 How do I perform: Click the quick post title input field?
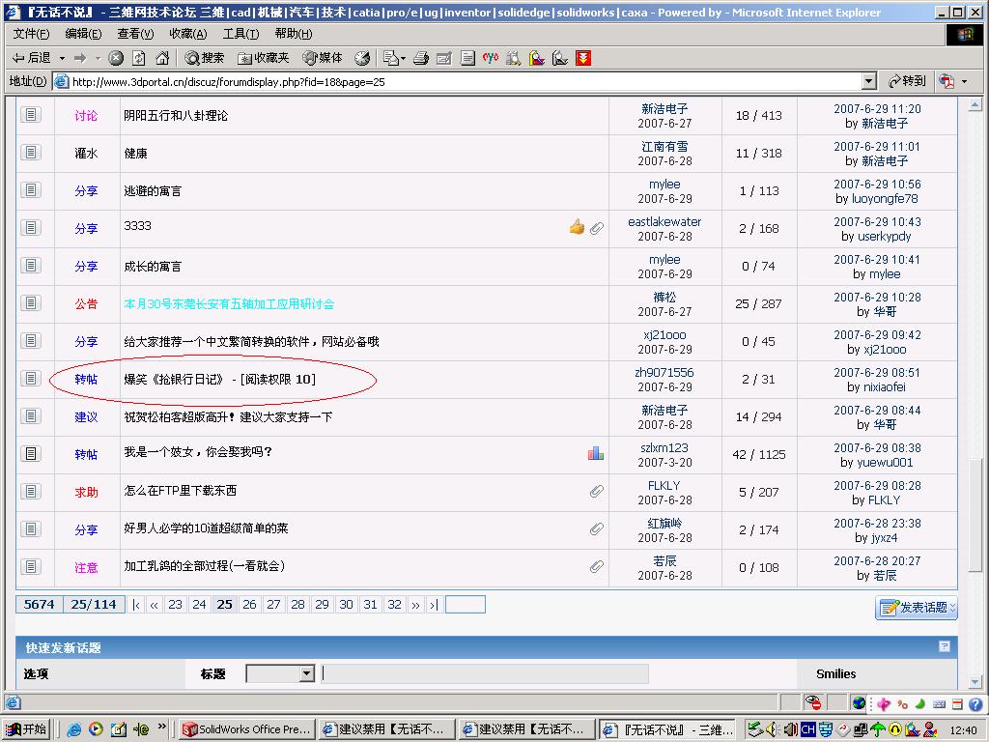tap(485, 673)
